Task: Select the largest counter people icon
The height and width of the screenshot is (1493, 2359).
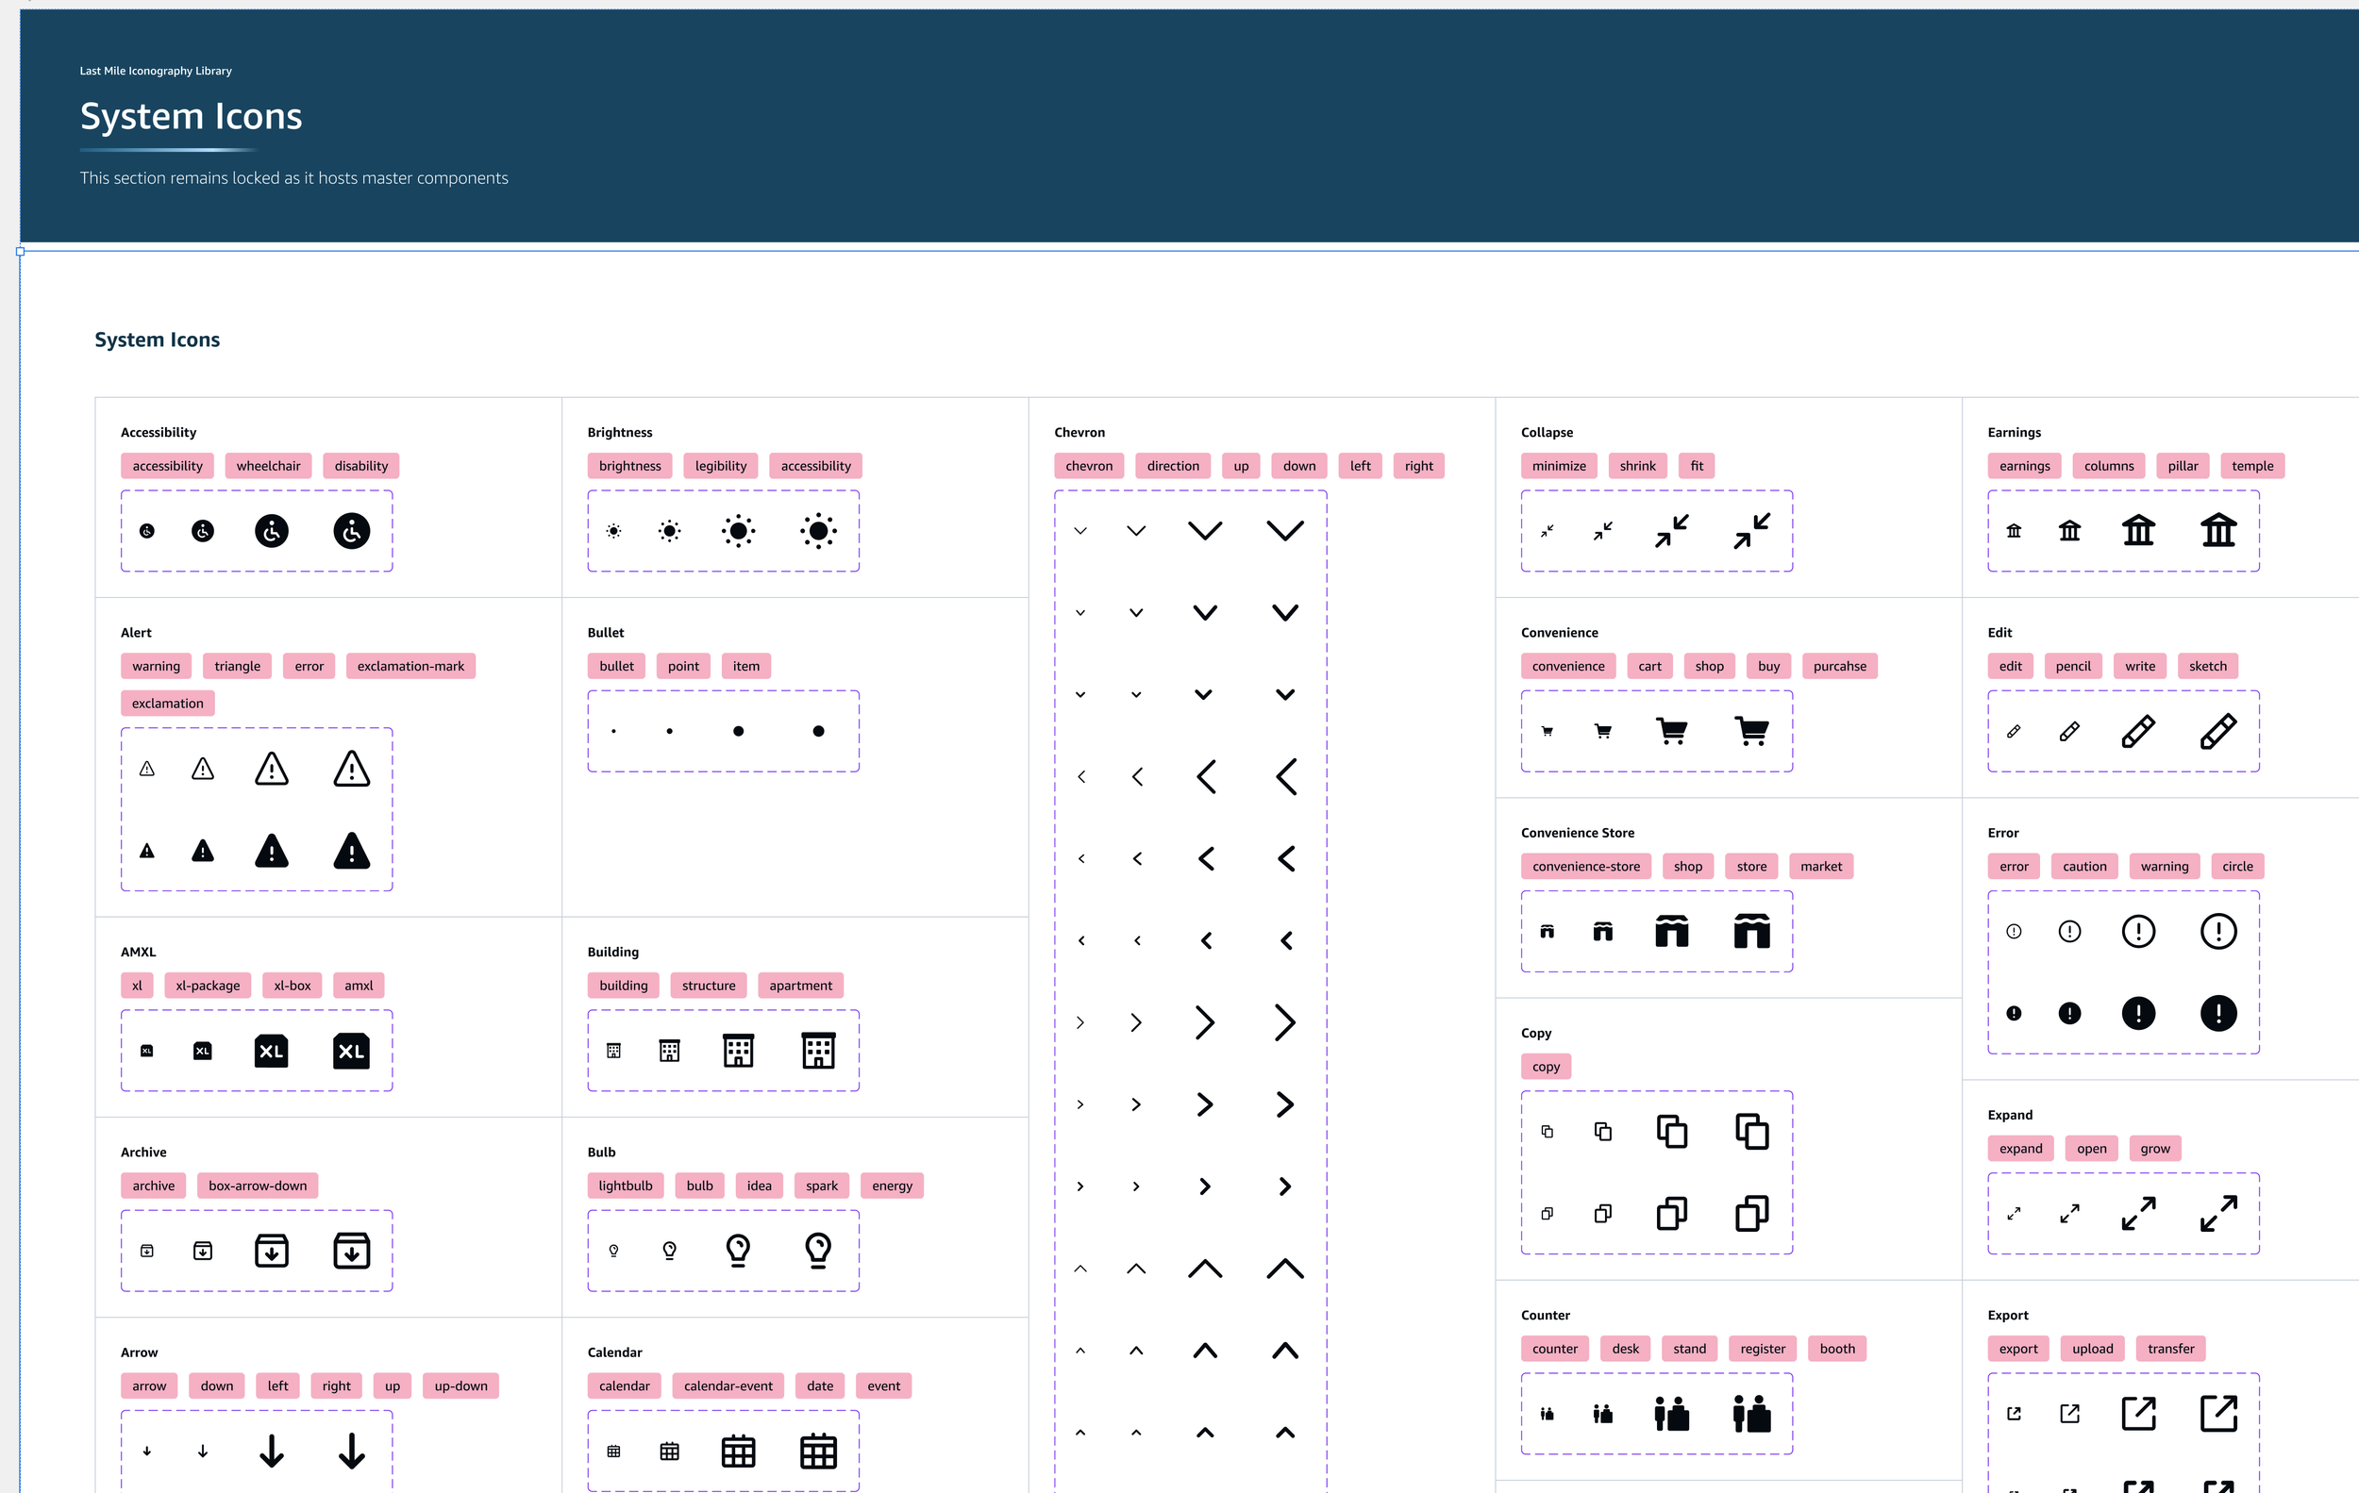Action: pyautogui.click(x=1751, y=1414)
